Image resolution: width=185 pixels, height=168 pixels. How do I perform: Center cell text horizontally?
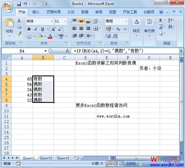(81, 28)
